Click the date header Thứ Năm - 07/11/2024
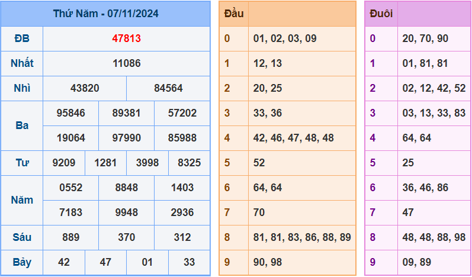Viewport: 472px width, 277px height. pyautogui.click(x=105, y=13)
